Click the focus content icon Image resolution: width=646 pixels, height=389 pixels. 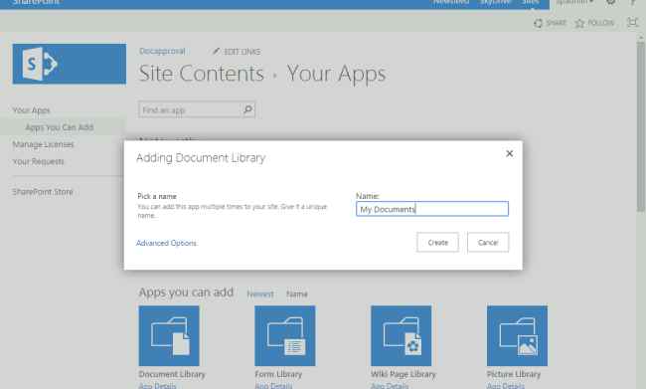632,22
